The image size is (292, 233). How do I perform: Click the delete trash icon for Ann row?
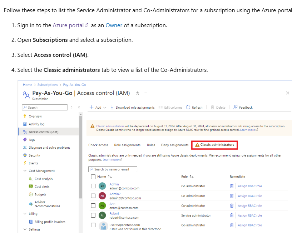tap(232, 205)
